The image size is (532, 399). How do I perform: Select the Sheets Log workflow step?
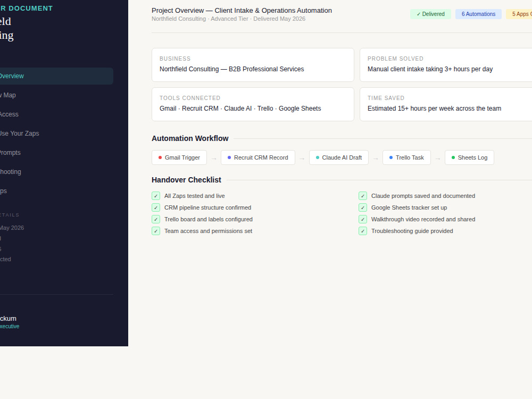469,157
